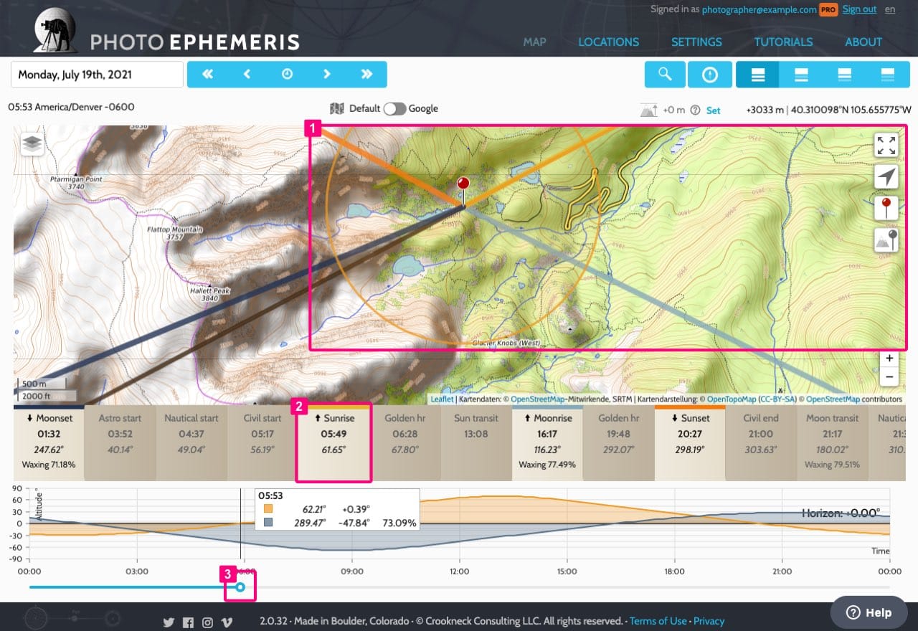Screen dimensions: 918x631
Task: Open Leaflet attribution link
Action: 442,399
